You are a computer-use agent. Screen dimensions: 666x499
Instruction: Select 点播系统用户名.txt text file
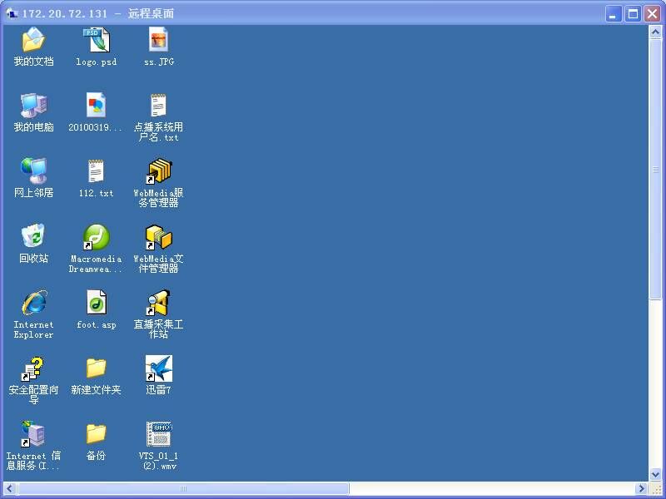click(x=158, y=106)
